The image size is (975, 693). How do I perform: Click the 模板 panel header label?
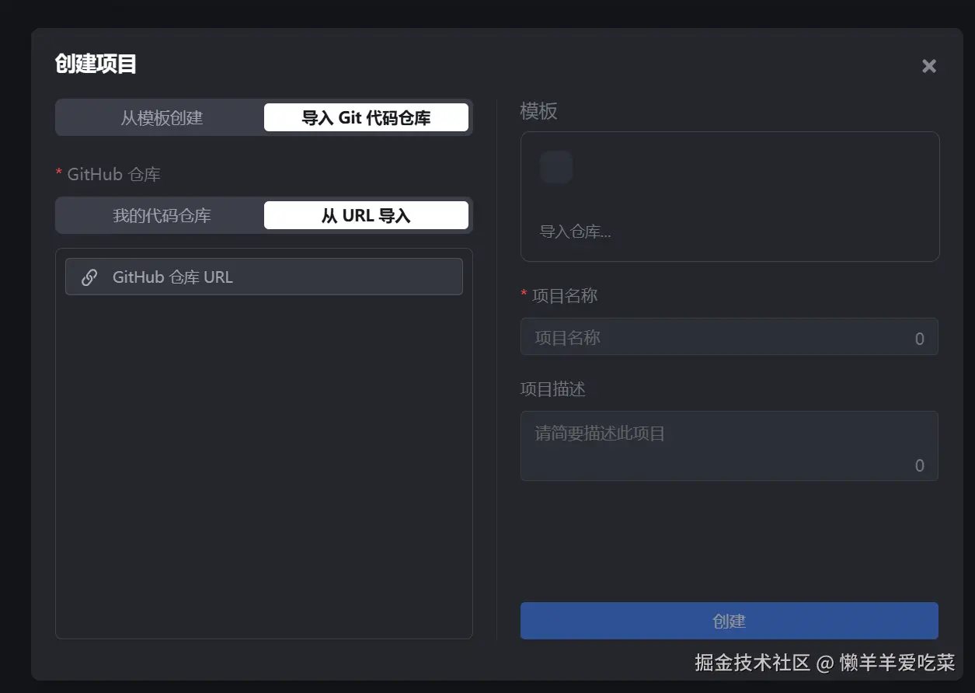[x=535, y=111]
